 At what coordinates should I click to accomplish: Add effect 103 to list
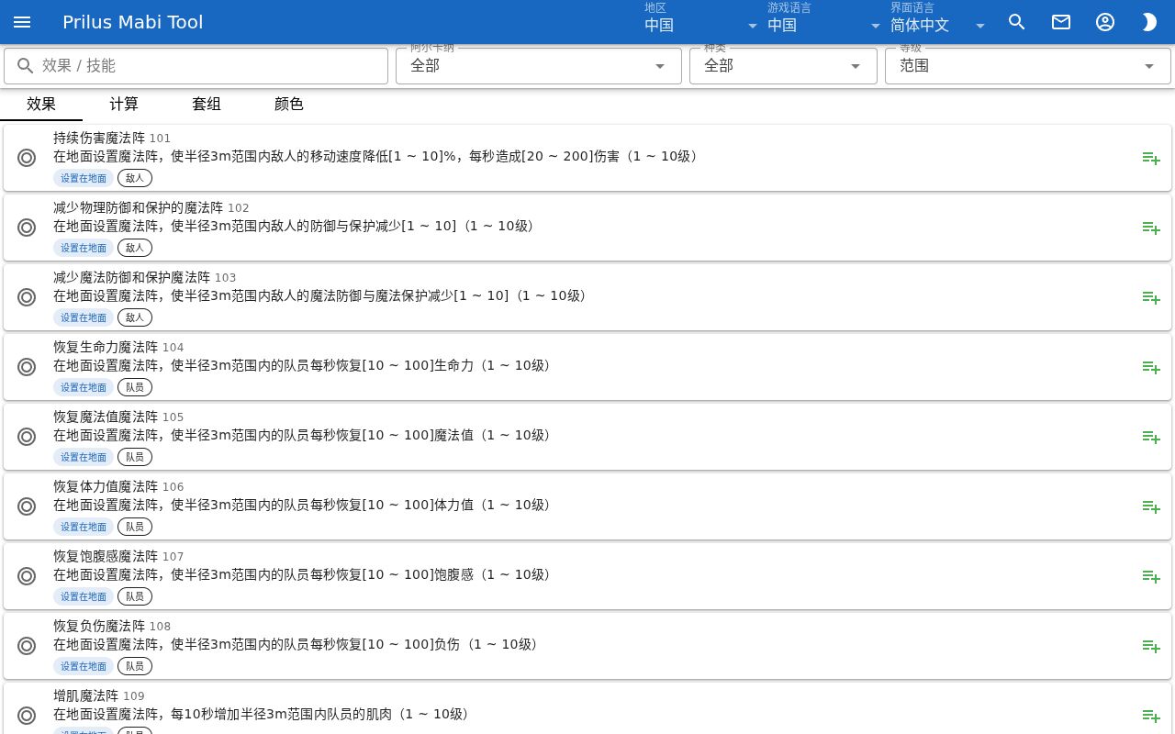coord(1151,297)
